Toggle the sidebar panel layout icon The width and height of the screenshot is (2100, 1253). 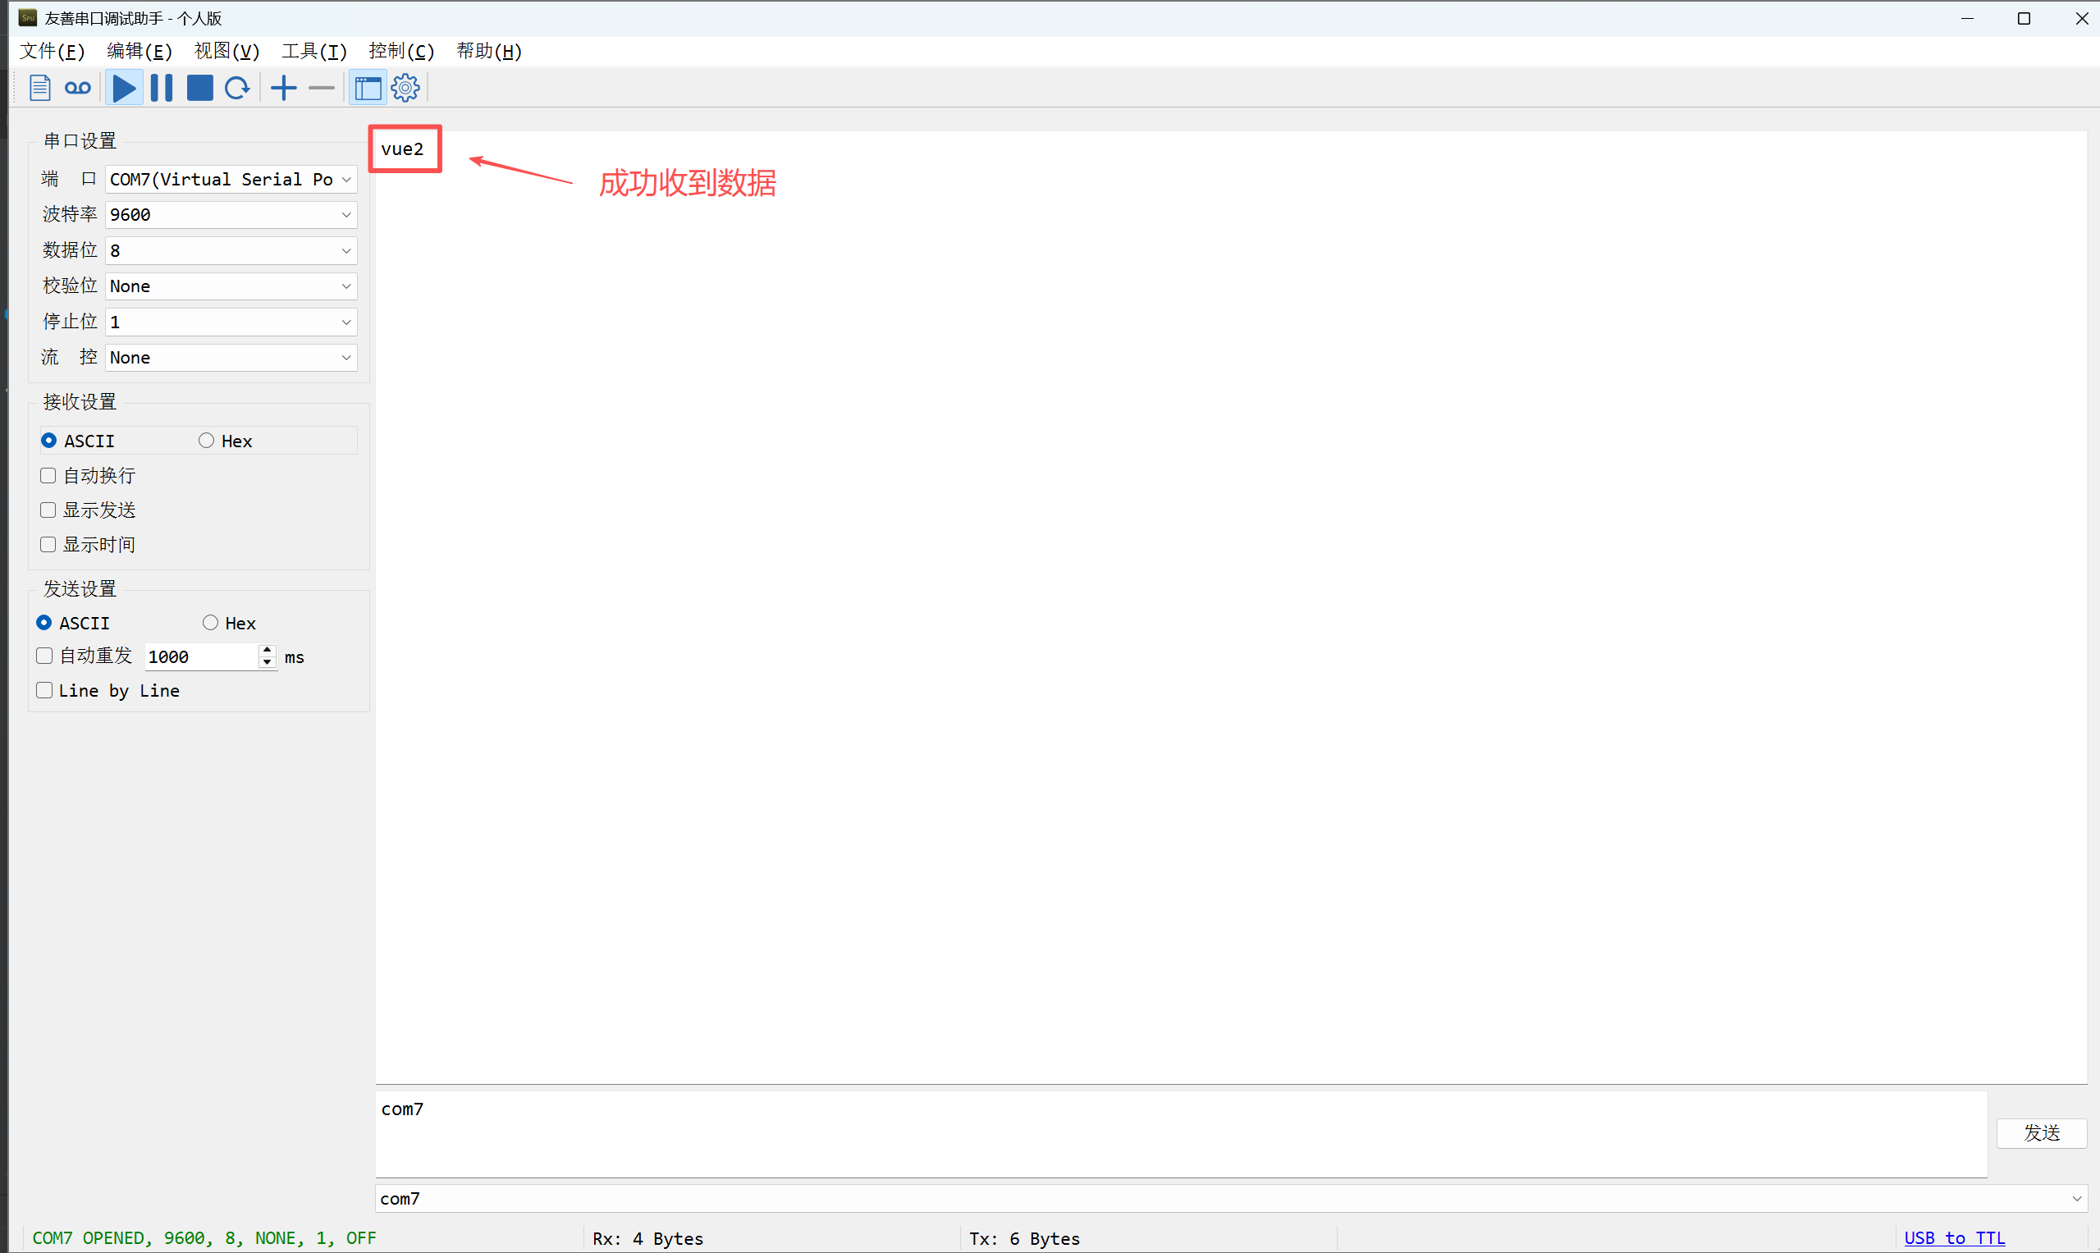tap(368, 88)
